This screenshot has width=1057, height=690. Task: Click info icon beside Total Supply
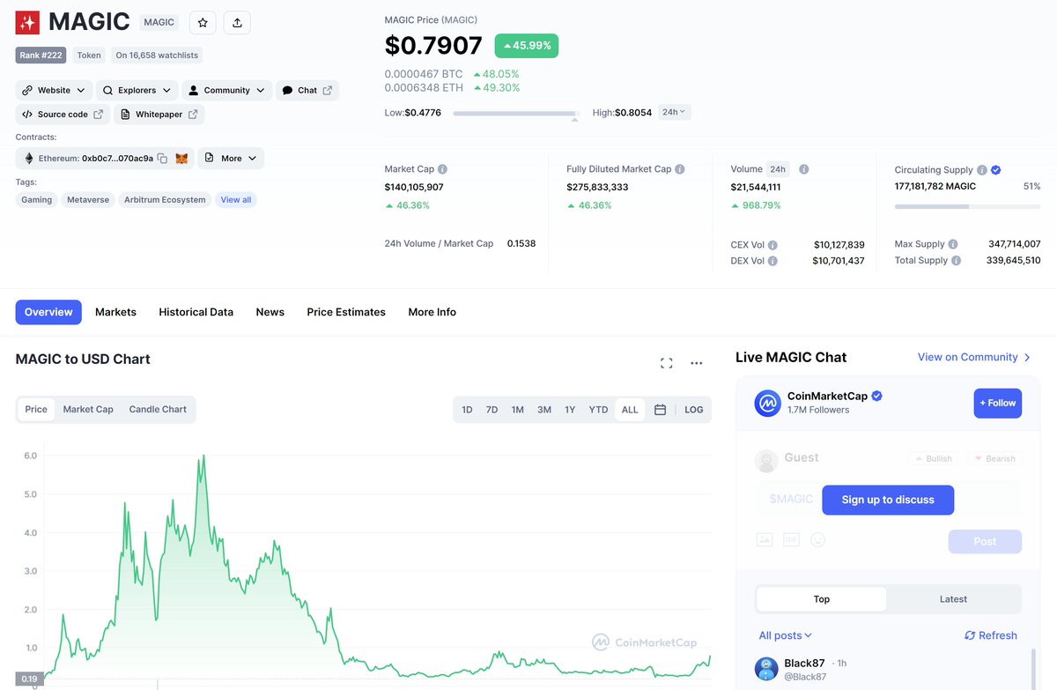[956, 260]
